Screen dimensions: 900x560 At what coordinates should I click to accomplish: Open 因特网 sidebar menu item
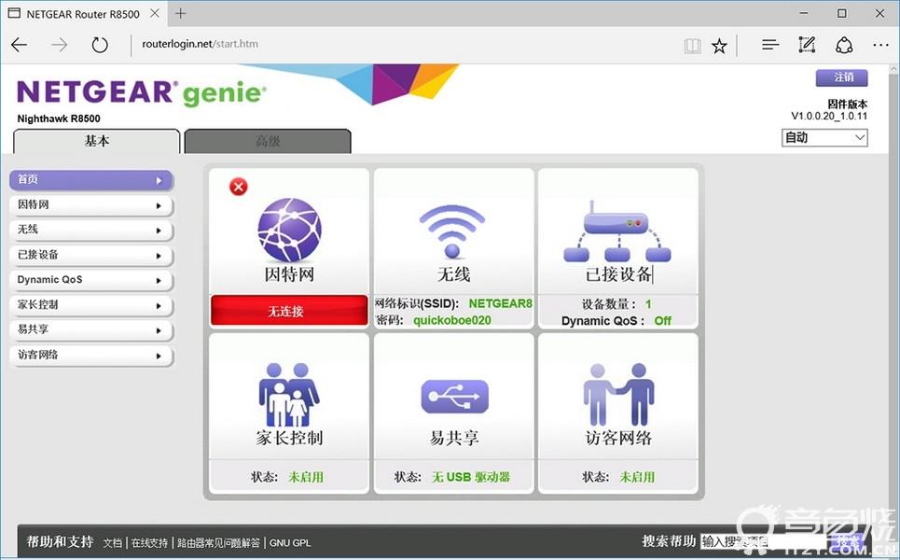point(90,205)
